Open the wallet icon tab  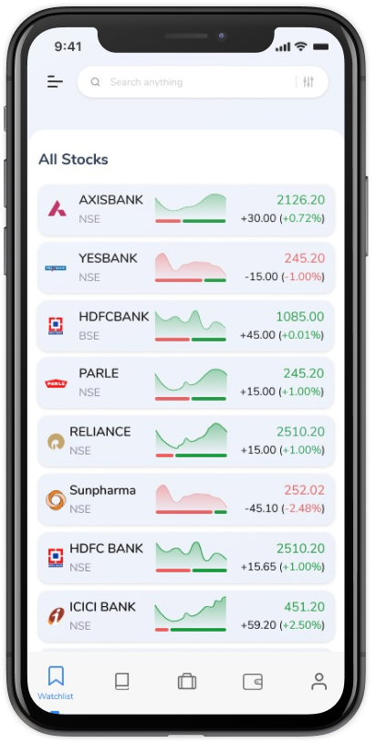(253, 682)
